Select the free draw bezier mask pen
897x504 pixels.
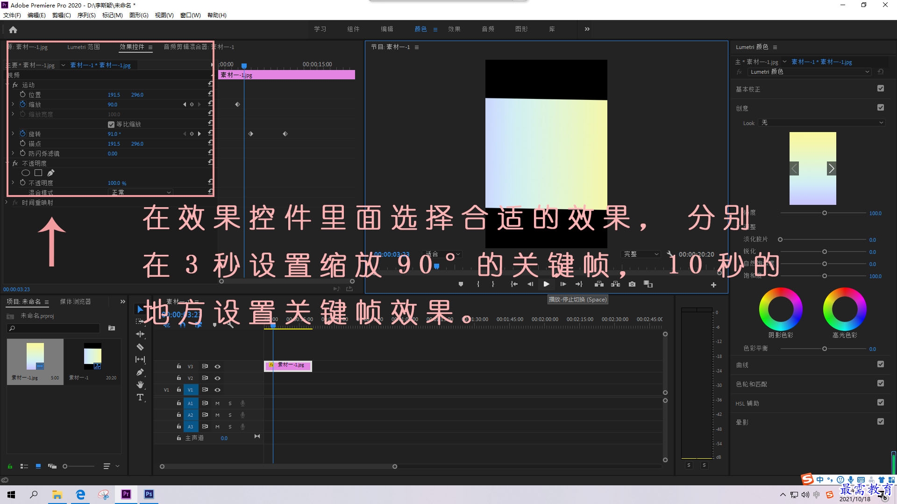pyautogui.click(x=50, y=173)
